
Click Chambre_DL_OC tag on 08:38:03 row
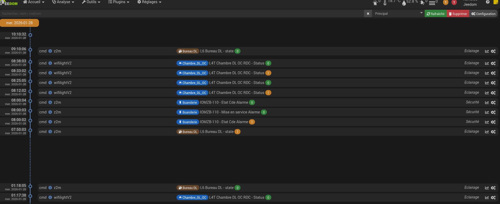(x=192, y=63)
